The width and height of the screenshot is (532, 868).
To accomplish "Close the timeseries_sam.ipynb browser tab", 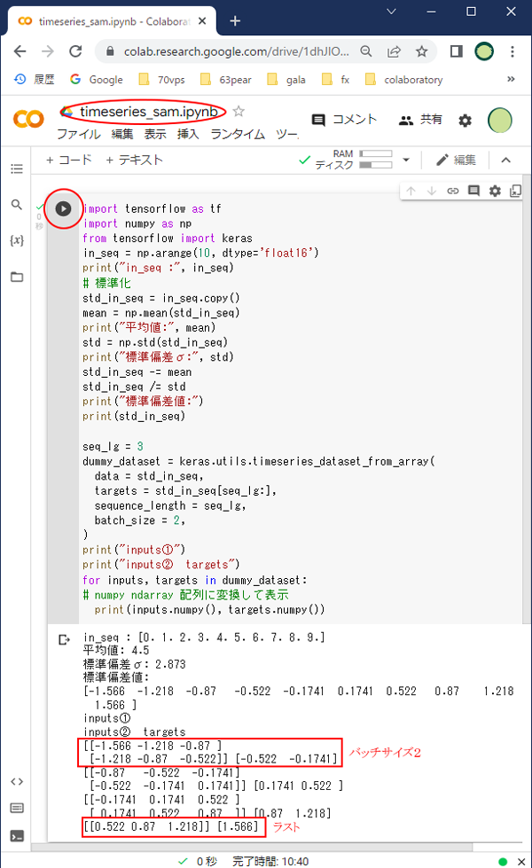I will [202, 21].
